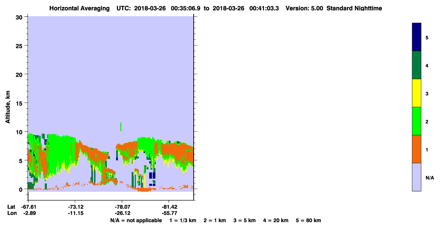Click 'Standard Nighttime' in the title
Viewport: 448px width, 230px height.
click(x=354, y=8)
